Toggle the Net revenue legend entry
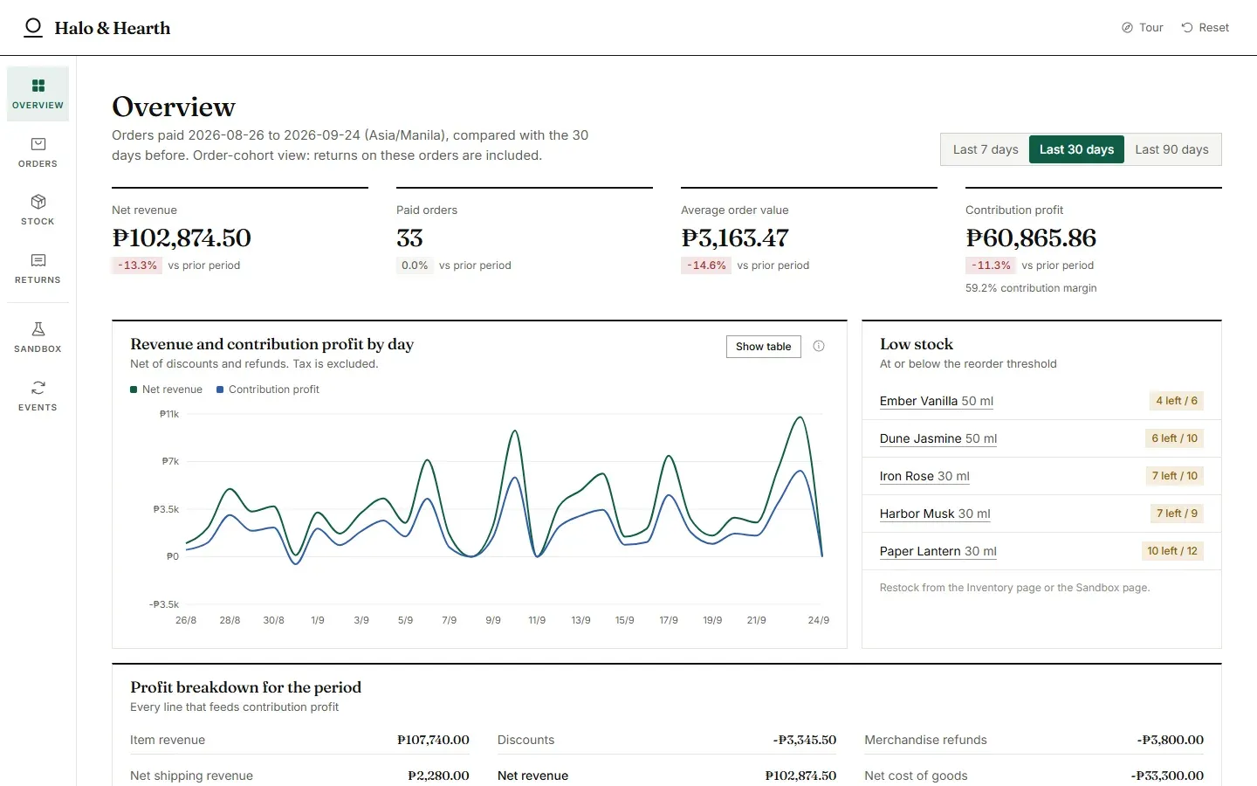This screenshot has width=1257, height=786. (166, 390)
